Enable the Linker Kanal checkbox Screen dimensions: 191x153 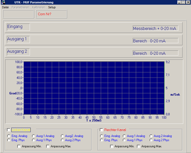(x=9, y=130)
